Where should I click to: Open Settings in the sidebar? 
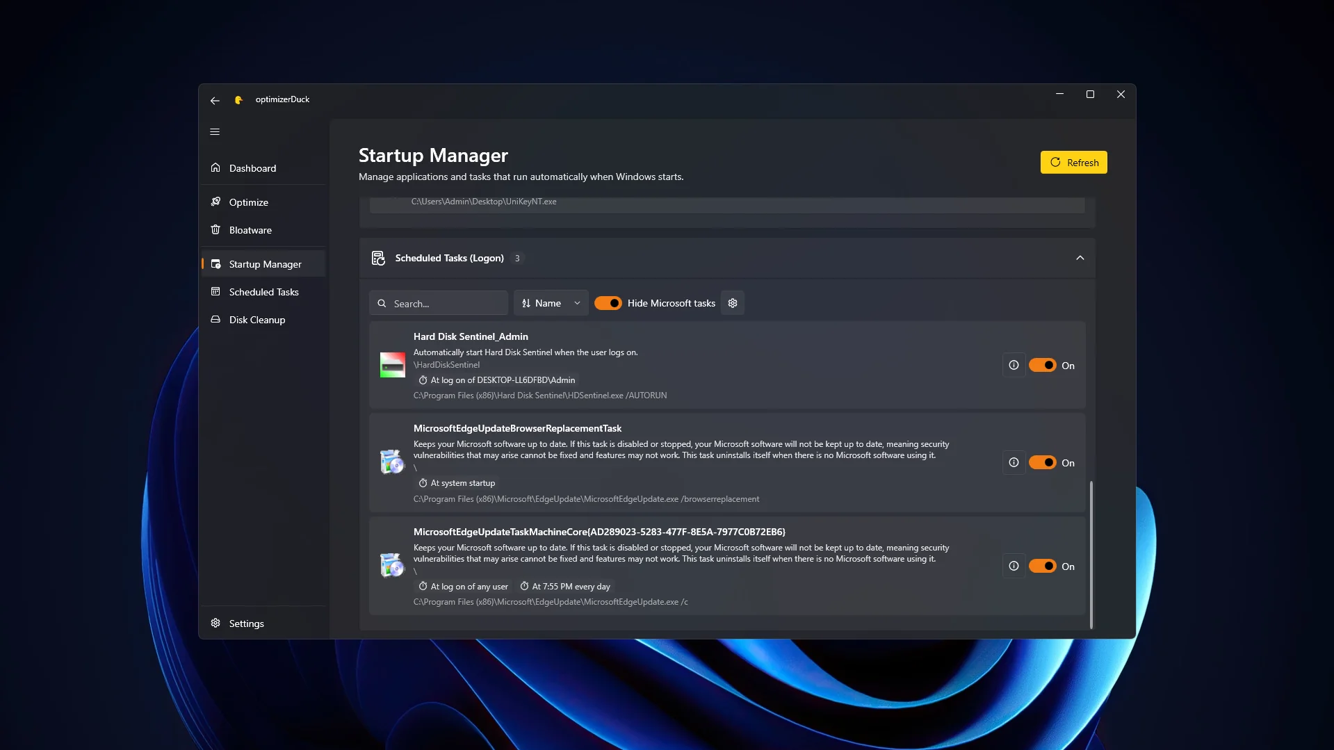pyautogui.click(x=263, y=623)
